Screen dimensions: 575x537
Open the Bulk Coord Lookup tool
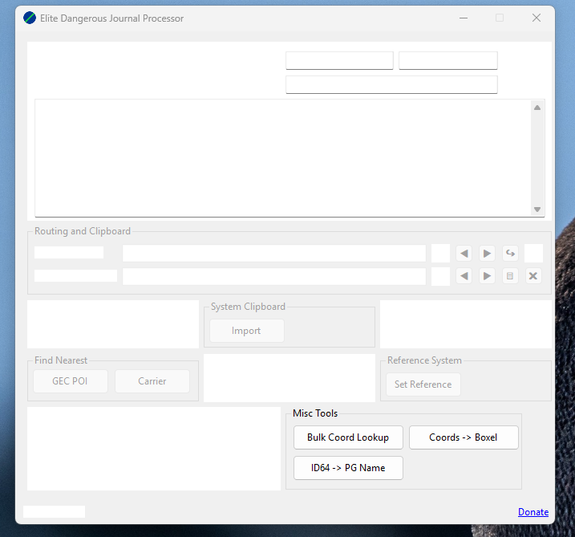click(x=348, y=437)
